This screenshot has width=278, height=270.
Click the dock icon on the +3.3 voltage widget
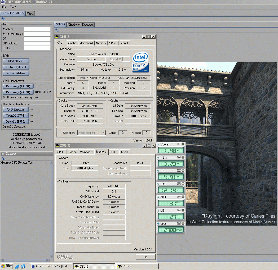(x=179, y=157)
